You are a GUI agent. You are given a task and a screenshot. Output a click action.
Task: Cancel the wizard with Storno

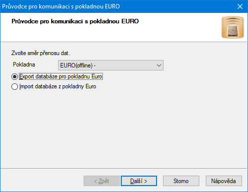[181, 181]
